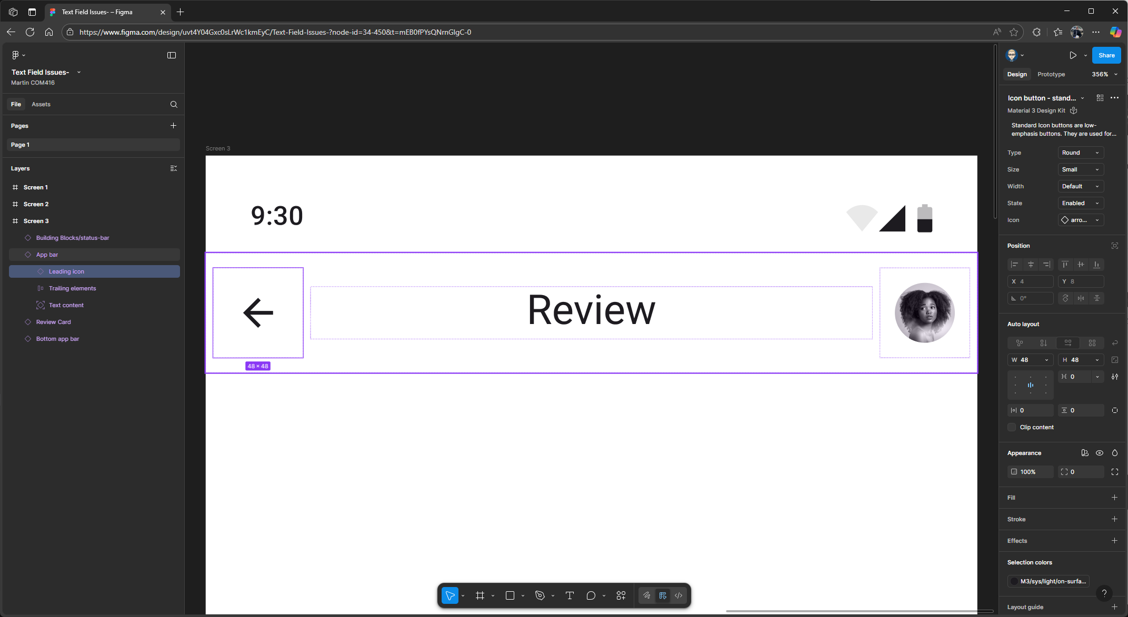Toggle Clip content checkbox
The height and width of the screenshot is (617, 1128).
[x=1012, y=427]
